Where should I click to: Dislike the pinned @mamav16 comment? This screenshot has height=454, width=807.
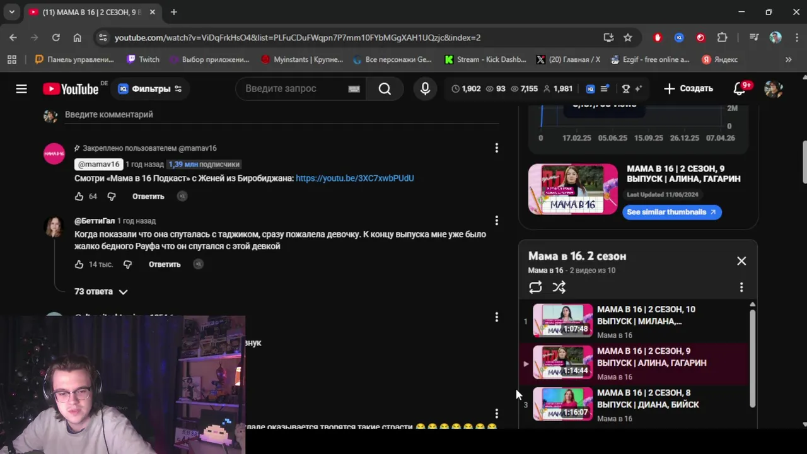(x=112, y=197)
